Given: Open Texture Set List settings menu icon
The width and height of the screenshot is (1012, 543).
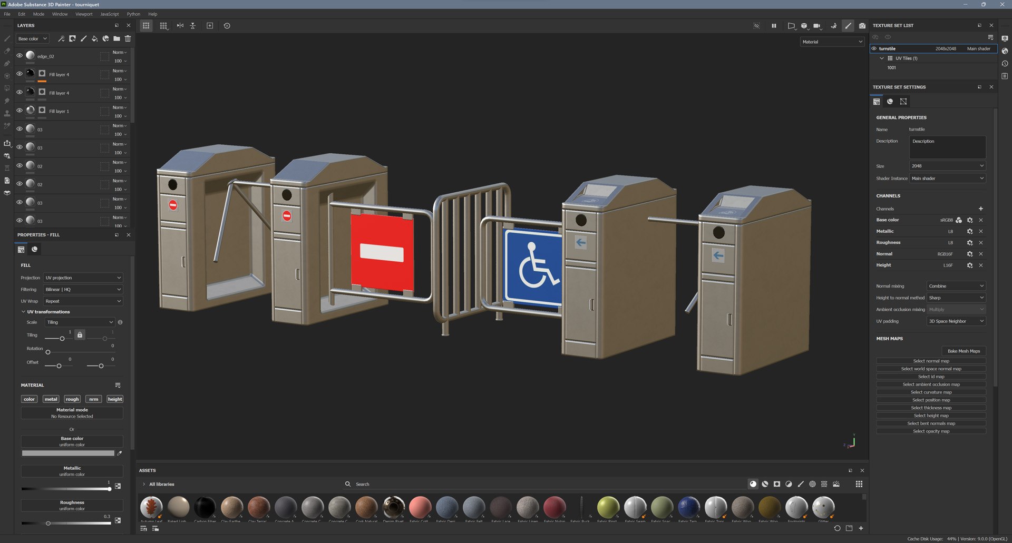Looking at the screenshot, I should [990, 37].
